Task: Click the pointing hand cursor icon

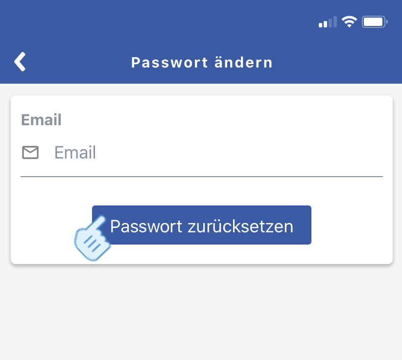Action: pos(92,239)
